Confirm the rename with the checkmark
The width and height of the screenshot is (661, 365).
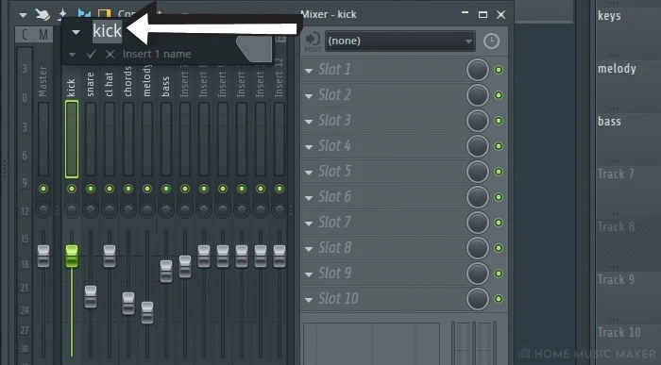click(91, 54)
